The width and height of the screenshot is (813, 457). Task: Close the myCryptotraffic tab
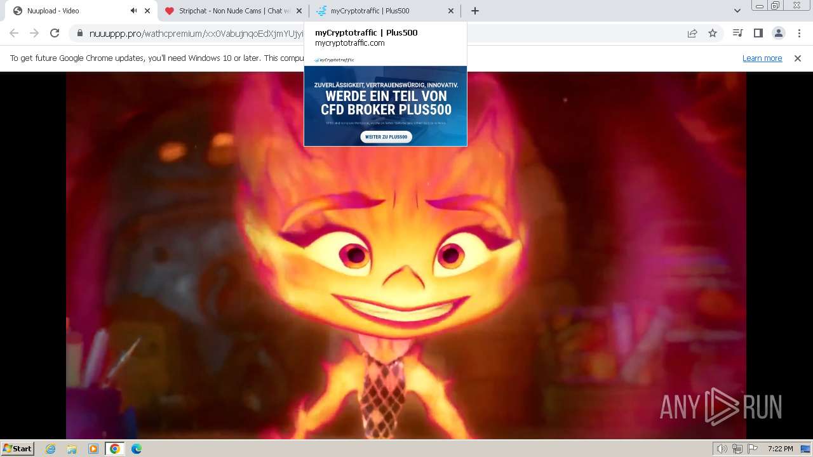click(451, 11)
